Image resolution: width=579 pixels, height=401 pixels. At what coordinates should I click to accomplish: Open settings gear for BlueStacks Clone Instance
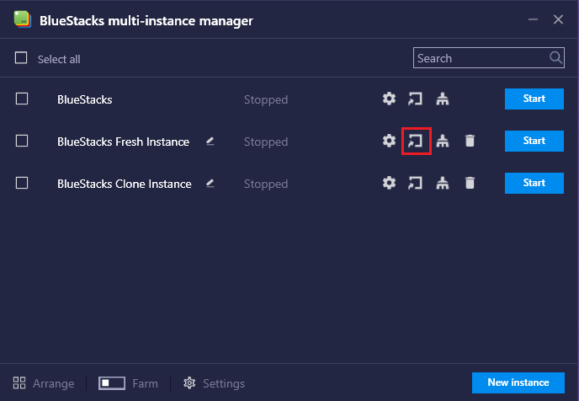389,183
